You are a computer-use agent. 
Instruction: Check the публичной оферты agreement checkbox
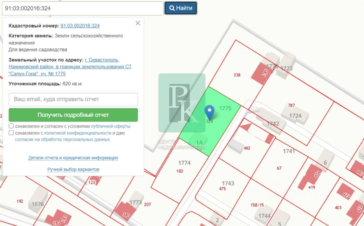coord(11,126)
